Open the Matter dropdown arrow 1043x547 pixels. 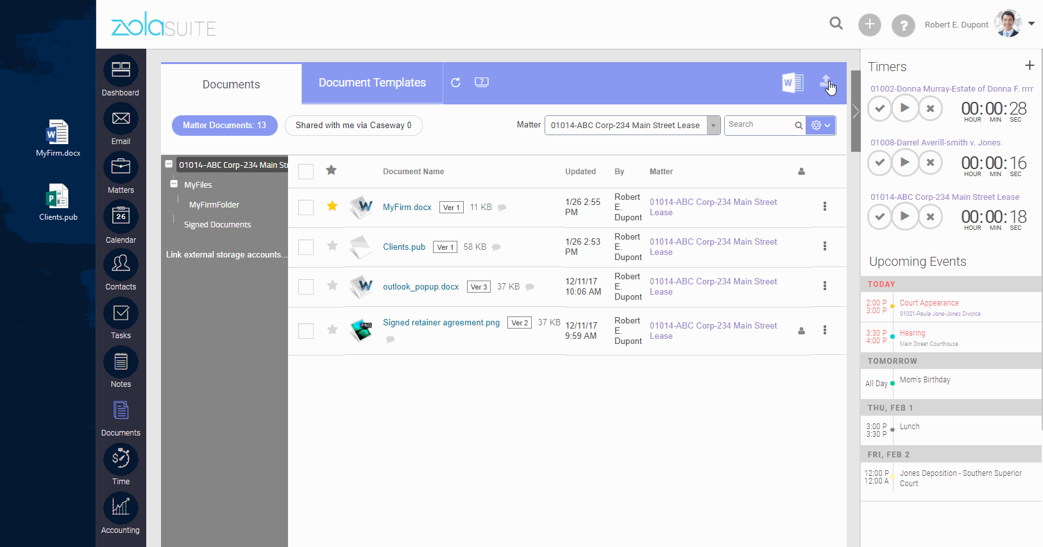[x=713, y=126]
